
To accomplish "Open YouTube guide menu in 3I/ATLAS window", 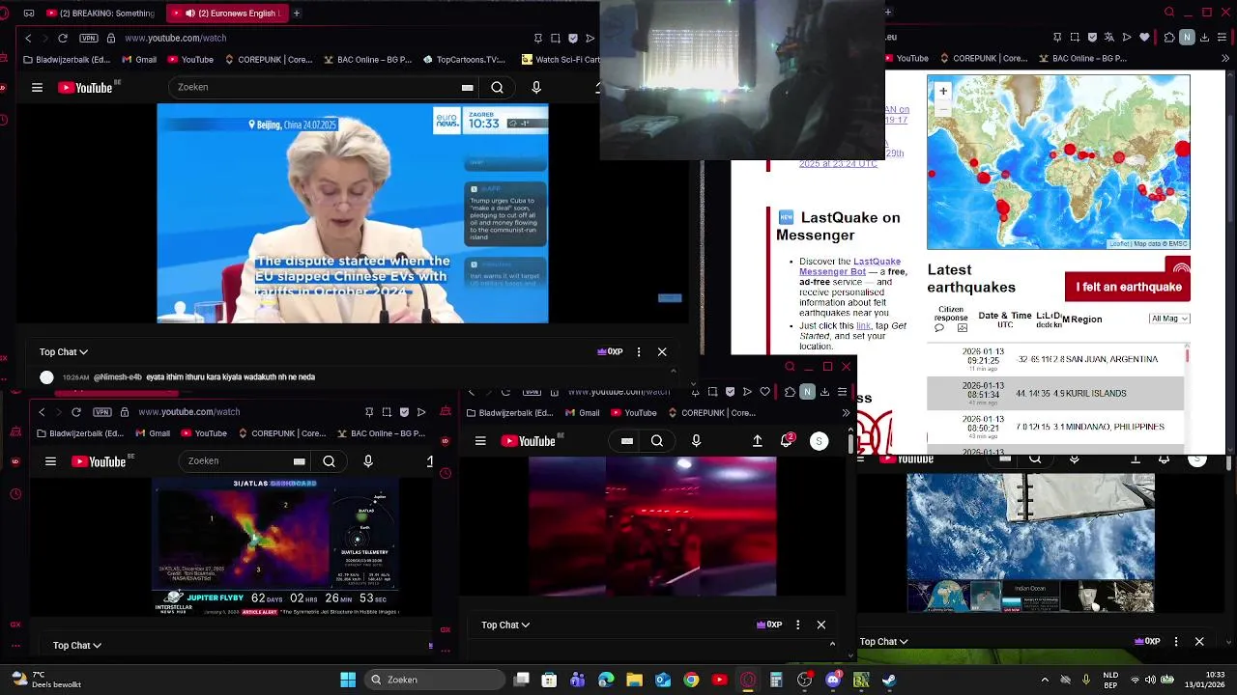I will point(50,461).
